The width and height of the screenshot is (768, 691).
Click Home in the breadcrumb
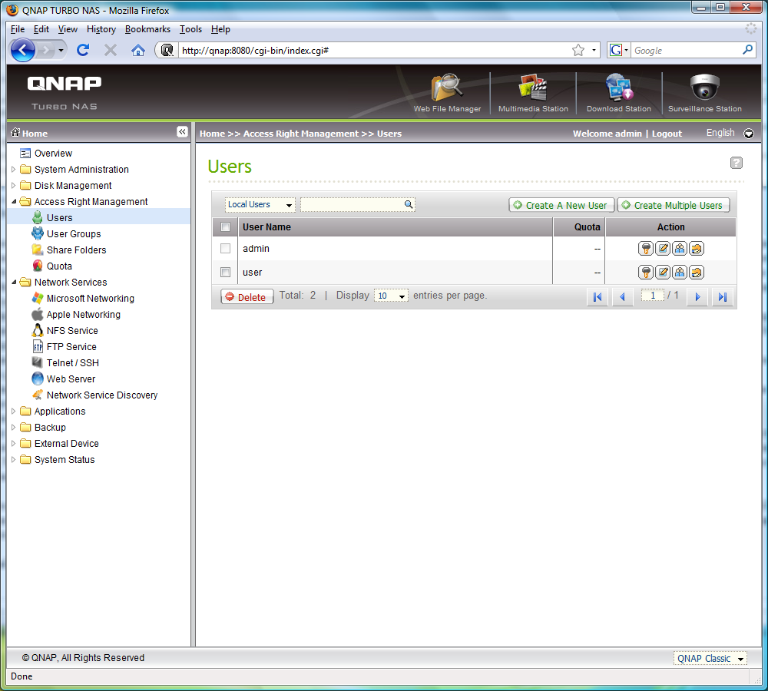tap(212, 134)
